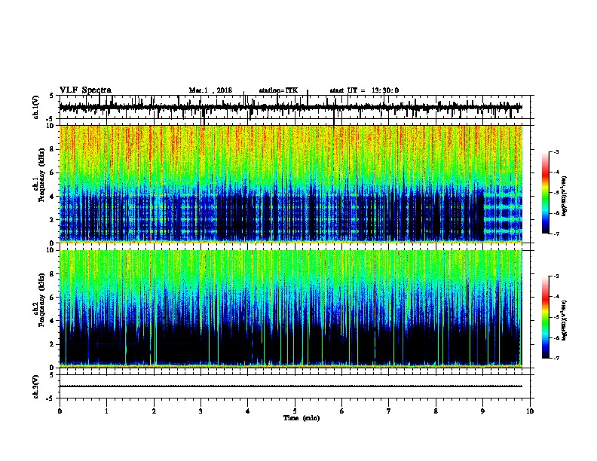Screen dimensions: 597x461
Task: Click the log(PSD) label beside ch.1 colorbar
Action: [565, 197]
